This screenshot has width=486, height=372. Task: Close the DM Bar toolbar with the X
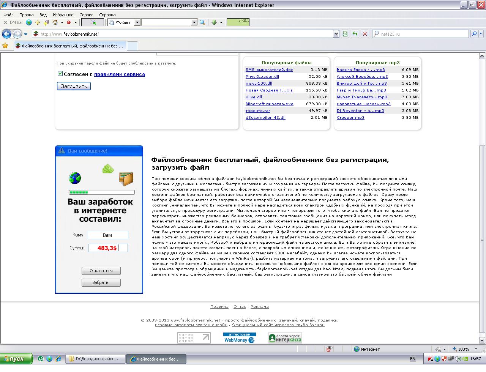point(5,22)
